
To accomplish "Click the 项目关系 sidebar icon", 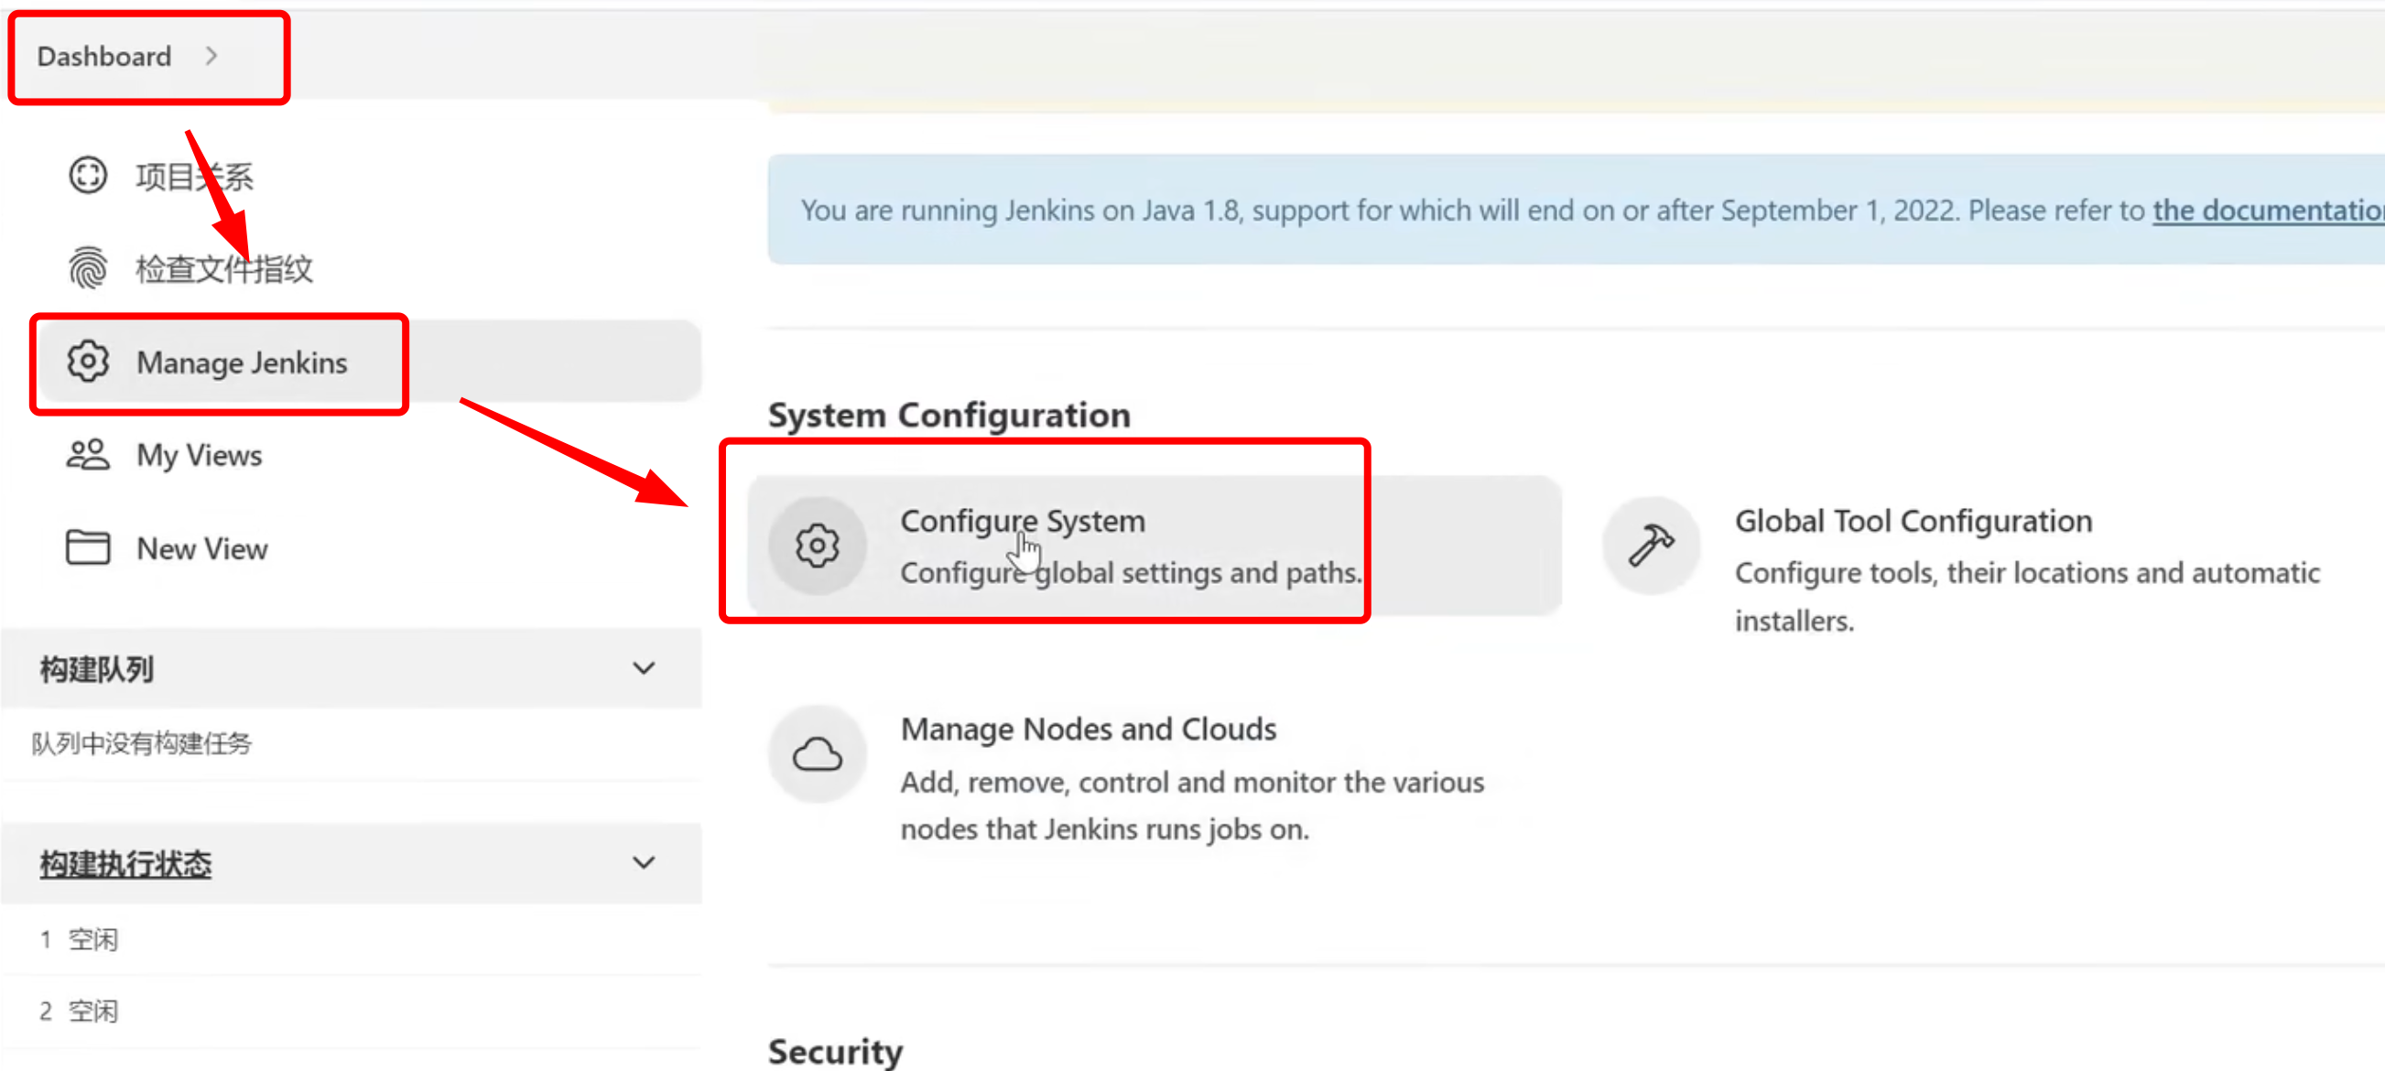I will pyautogui.click(x=88, y=175).
